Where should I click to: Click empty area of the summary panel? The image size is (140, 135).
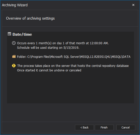coord(70,88)
